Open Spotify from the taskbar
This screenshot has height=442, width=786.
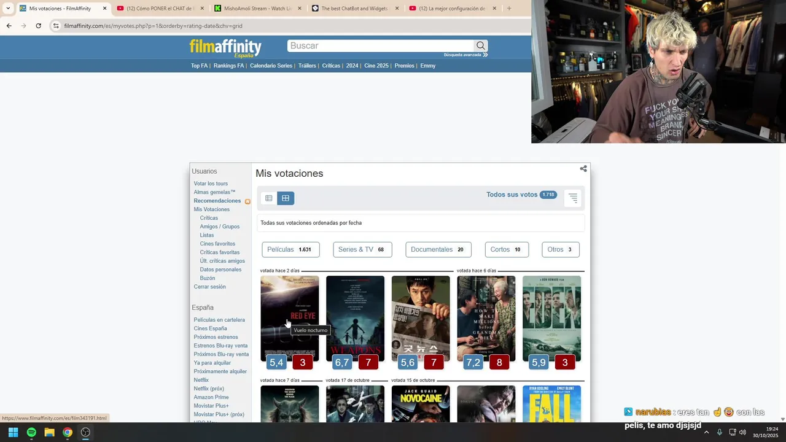(x=31, y=432)
